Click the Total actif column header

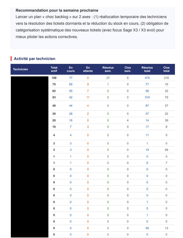[x=54, y=69]
